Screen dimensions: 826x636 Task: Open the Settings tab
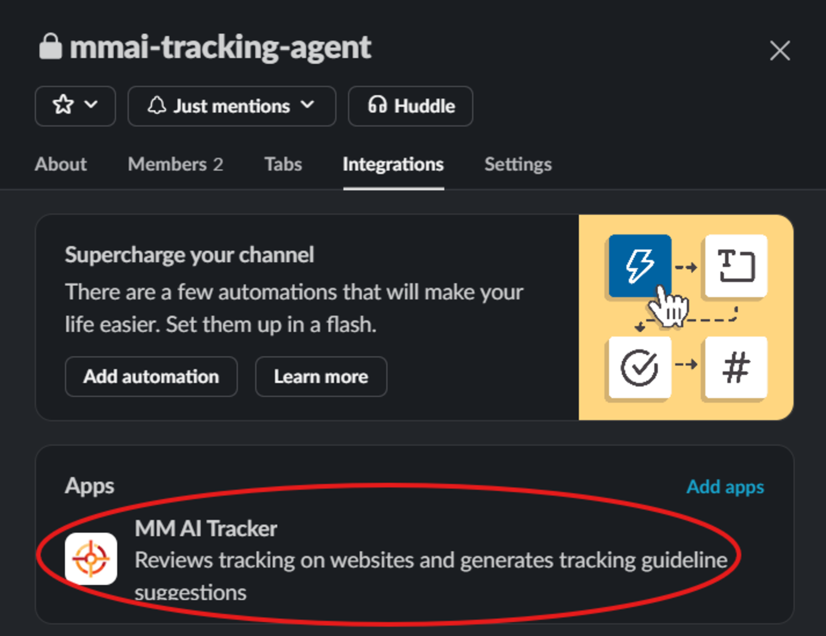point(518,164)
